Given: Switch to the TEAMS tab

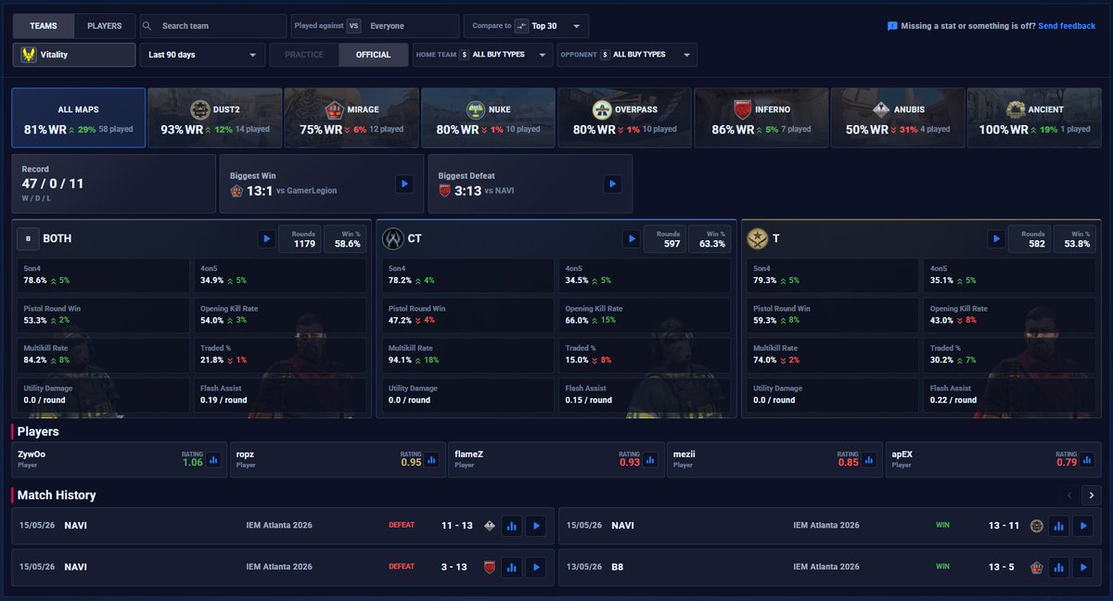Looking at the screenshot, I should [x=44, y=26].
